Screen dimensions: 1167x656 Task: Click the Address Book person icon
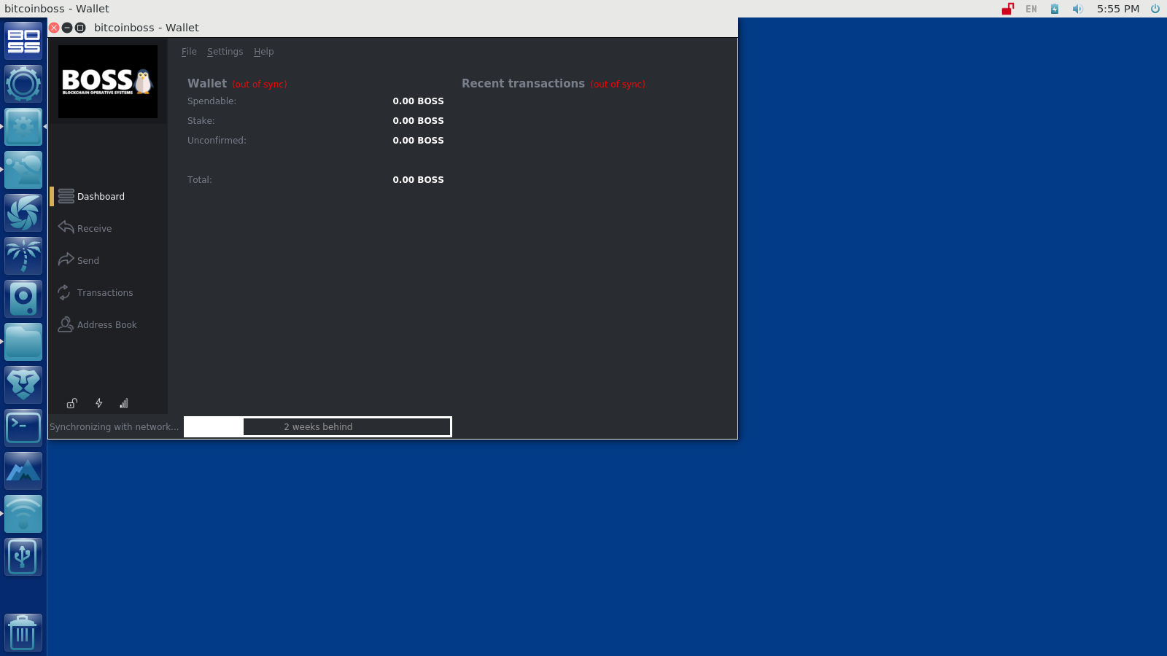point(66,324)
